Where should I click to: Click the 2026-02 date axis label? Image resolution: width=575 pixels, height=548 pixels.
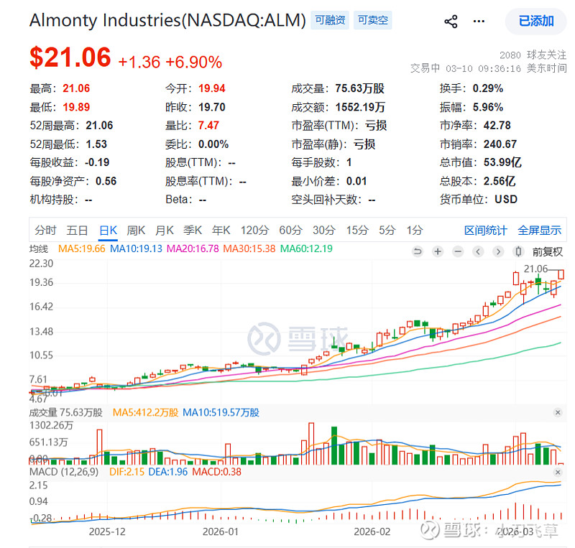click(x=372, y=531)
